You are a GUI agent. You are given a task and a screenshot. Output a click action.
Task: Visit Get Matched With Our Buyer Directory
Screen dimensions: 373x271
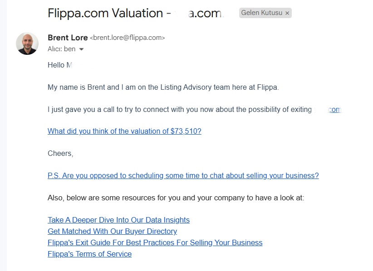[112, 231]
